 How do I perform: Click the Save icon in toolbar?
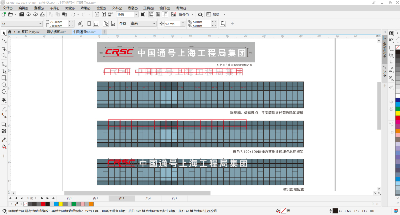point(21,14)
